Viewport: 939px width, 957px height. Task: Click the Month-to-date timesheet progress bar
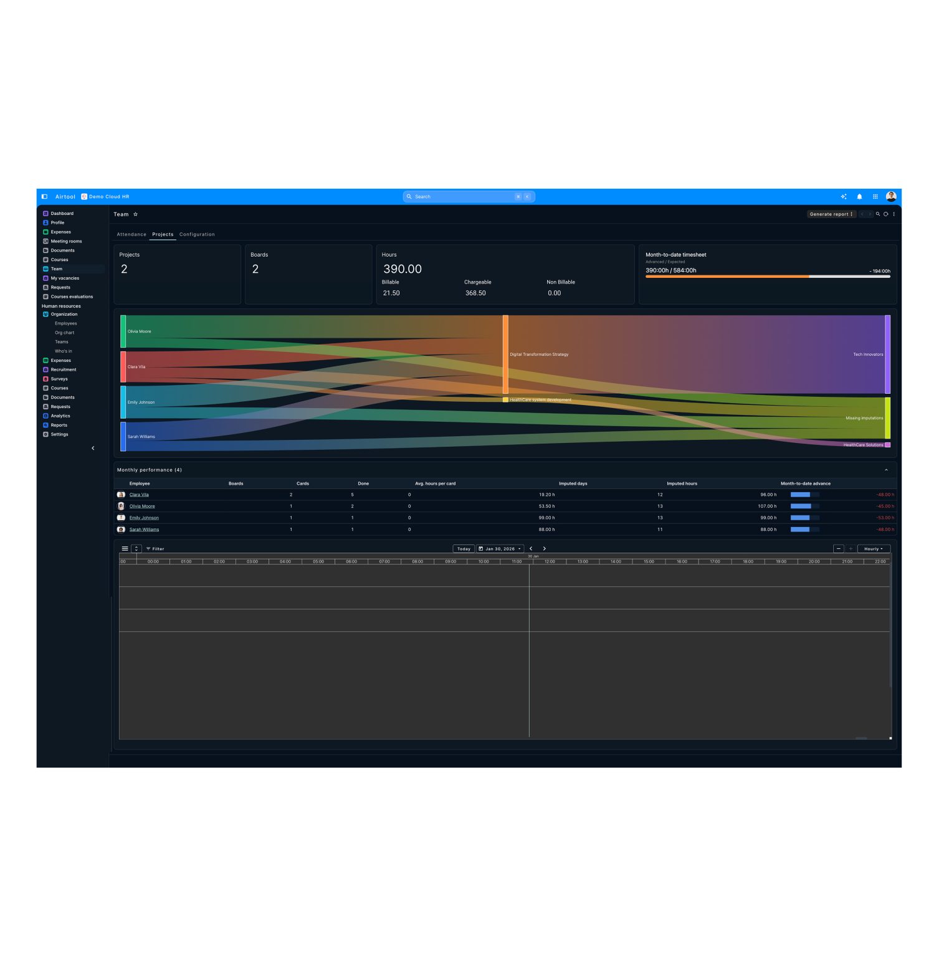coord(768,277)
